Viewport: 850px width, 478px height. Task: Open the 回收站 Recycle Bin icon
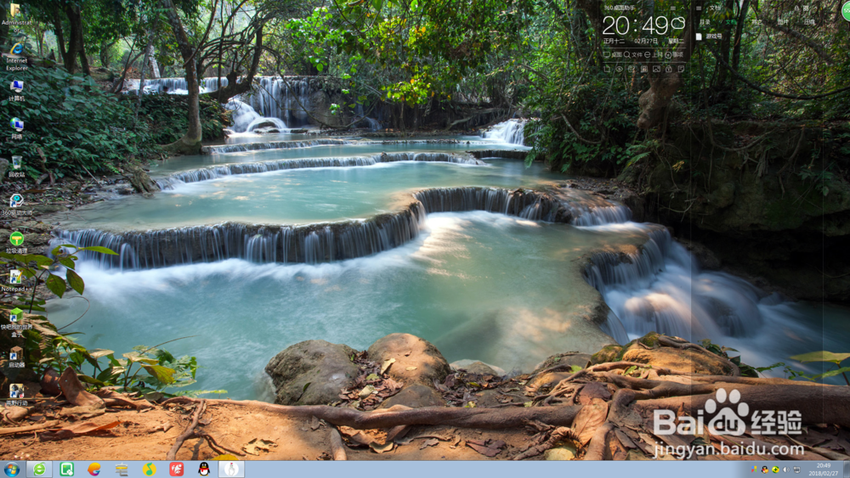[16, 166]
